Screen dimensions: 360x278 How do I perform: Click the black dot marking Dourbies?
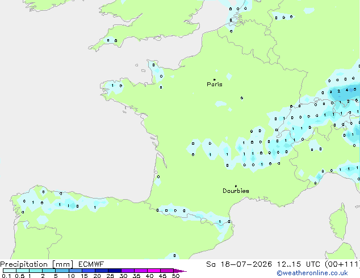tap(236, 186)
